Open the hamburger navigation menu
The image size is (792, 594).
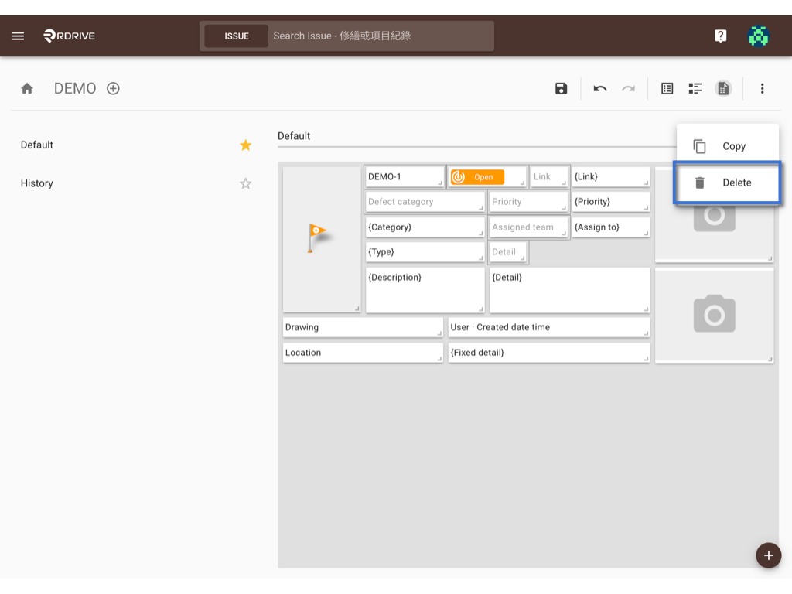tap(19, 36)
